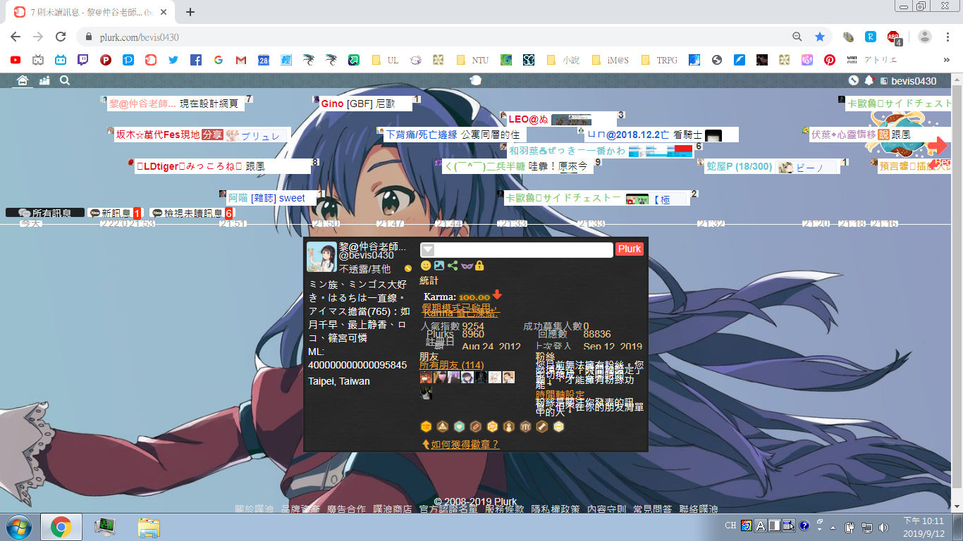
Task: Attach an image with picture icon
Action: (439, 266)
